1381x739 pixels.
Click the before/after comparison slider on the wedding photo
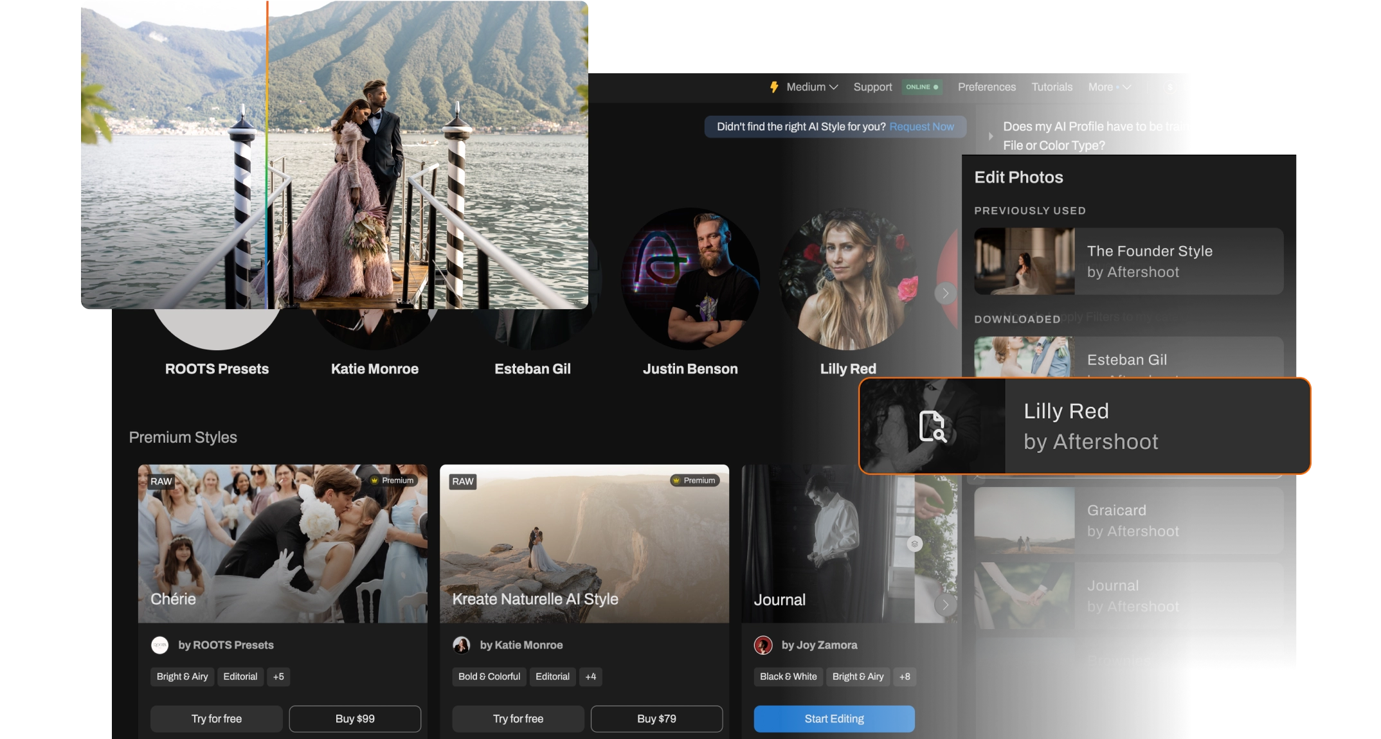pyautogui.click(x=267, y=154)
